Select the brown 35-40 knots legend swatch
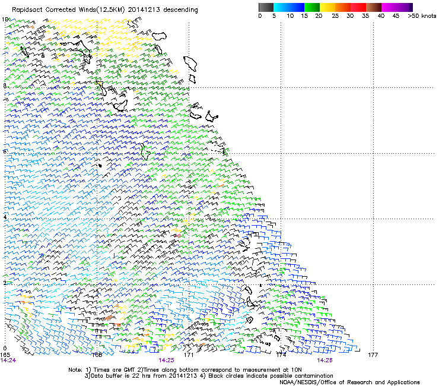The image size is (439, 386). pos(374,7)
